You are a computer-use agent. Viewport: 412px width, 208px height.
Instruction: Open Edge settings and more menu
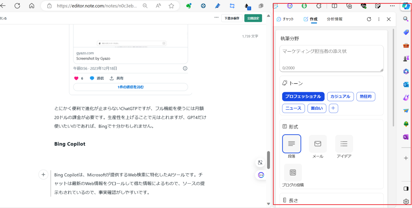coord(392,6)
